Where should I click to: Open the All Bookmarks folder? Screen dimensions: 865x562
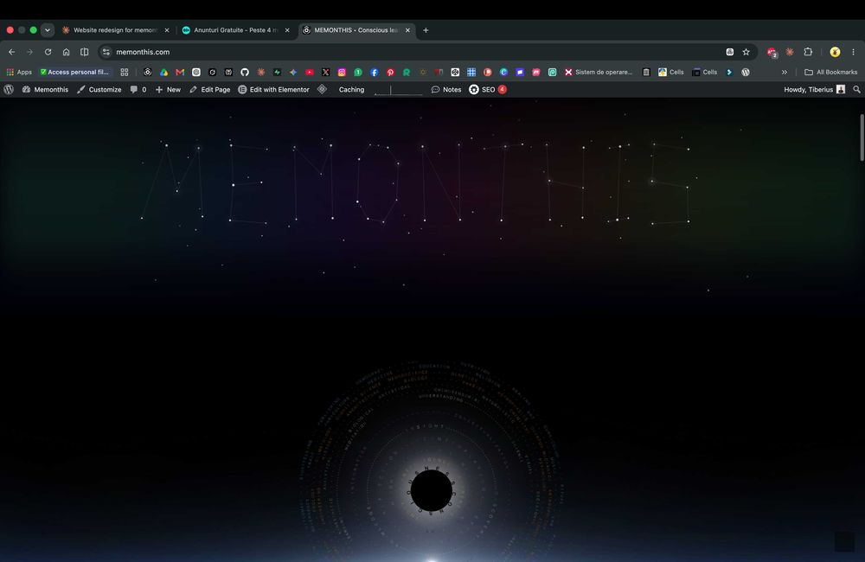830,73
